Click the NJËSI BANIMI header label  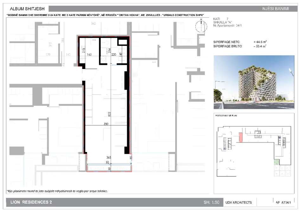click(276, 9)
